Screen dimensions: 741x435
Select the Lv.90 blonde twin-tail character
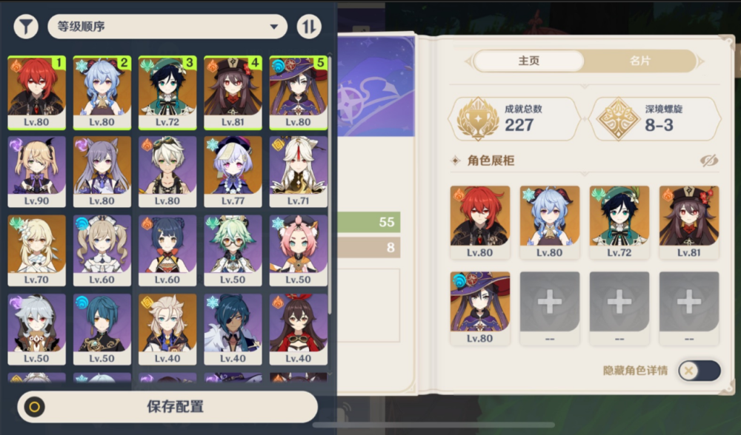tap(36, 172)
